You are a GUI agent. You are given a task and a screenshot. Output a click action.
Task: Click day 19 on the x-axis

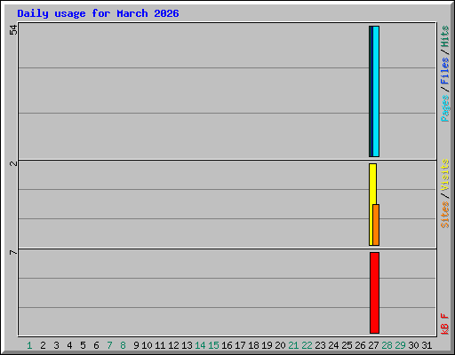click(267, 345)
